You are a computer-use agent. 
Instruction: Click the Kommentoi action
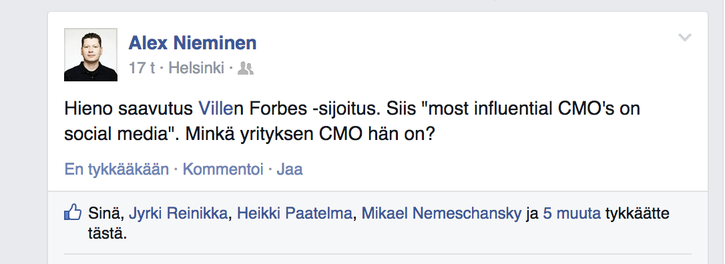[x=223, y=169]
